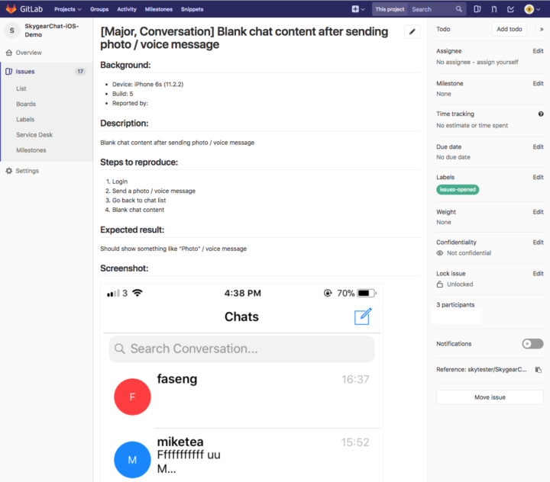
Task: Edit the Confidentiality setting
Action: (538, 243)
